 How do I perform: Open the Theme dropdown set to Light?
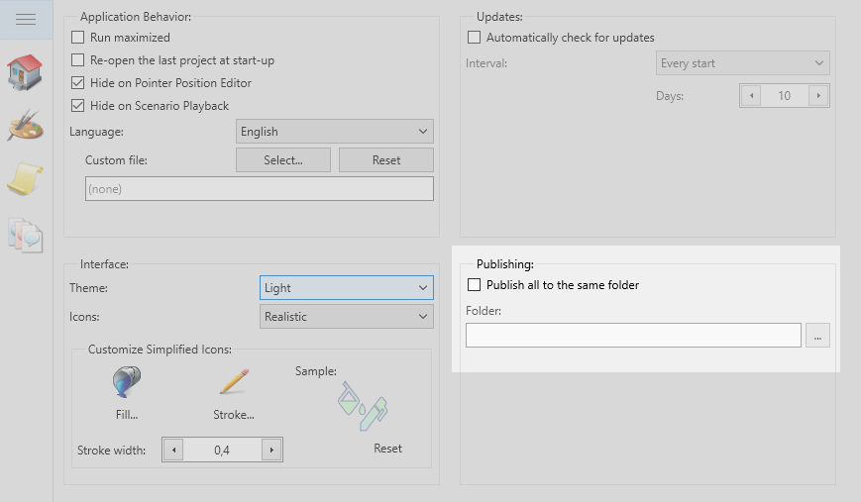[346, 288]
